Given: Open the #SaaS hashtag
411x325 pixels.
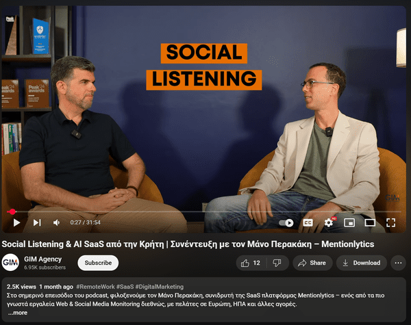Looking at the screenshot, I should click(125, 287).
